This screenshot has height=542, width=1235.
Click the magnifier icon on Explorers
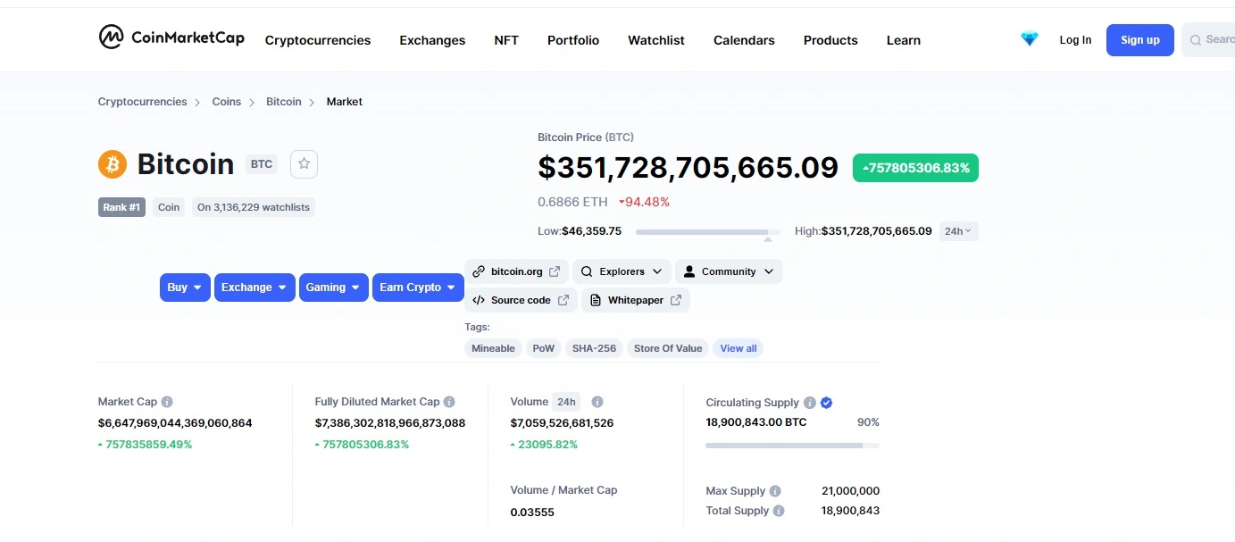click(x=587, y=271)
